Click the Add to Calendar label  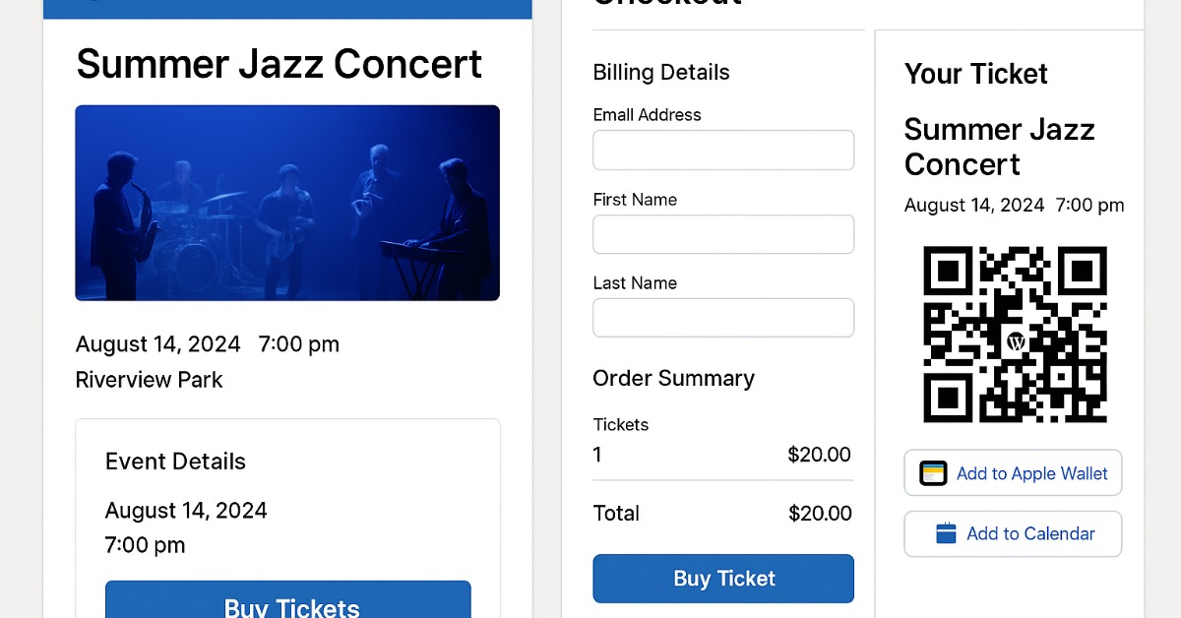[x=1030, y=533]
